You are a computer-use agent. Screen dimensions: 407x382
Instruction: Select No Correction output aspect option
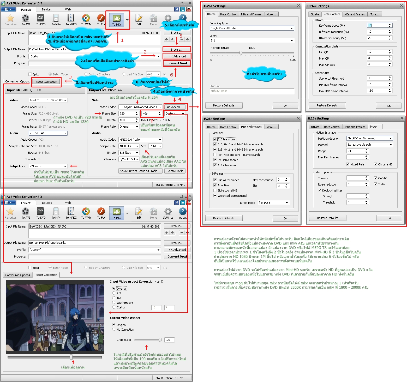click(x=114, y=330)
